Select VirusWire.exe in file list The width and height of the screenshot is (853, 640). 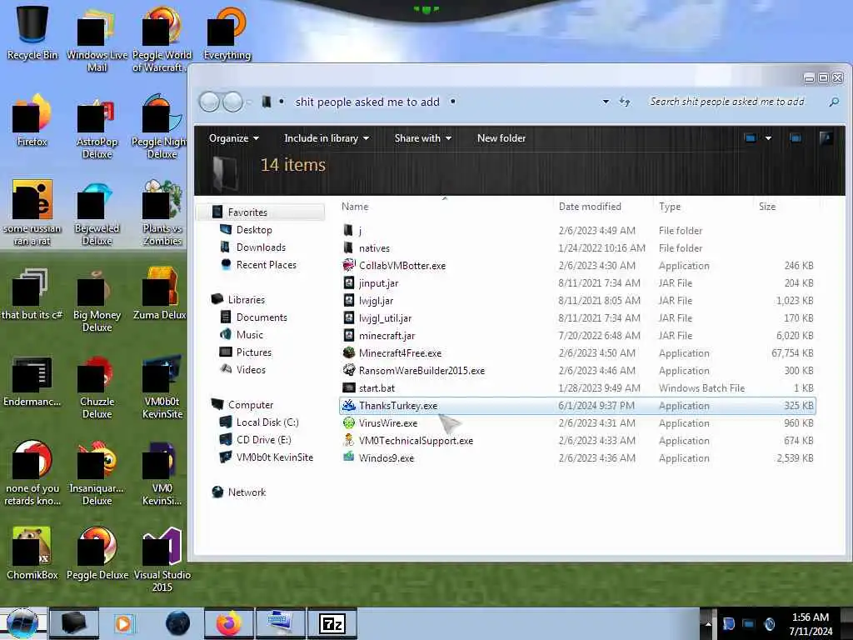click(x=576, y=422)
